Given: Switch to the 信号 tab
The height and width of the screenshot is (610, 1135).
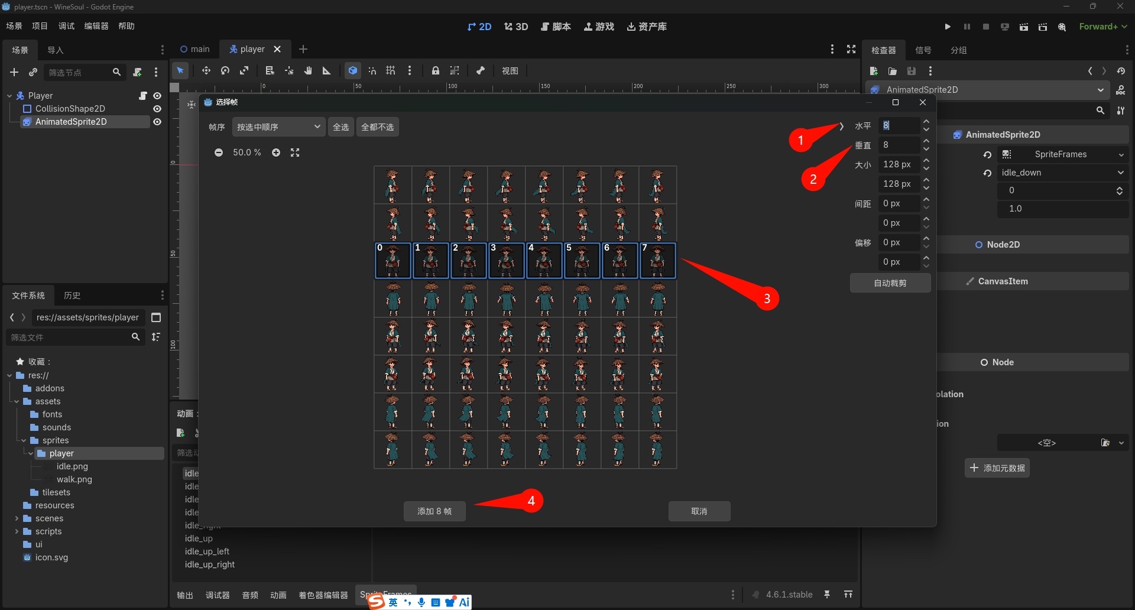Looking at the screenshot, I should click(923, 50).
